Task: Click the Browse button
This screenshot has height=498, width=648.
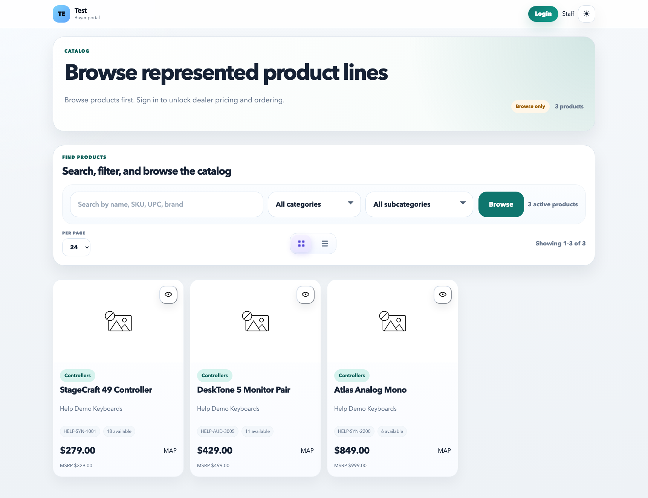Action: 501,204
